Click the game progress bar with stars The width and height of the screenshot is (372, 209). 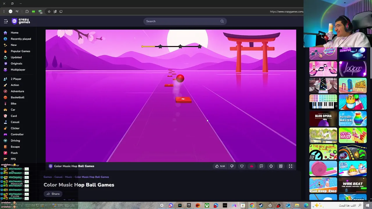click(171, 46)
